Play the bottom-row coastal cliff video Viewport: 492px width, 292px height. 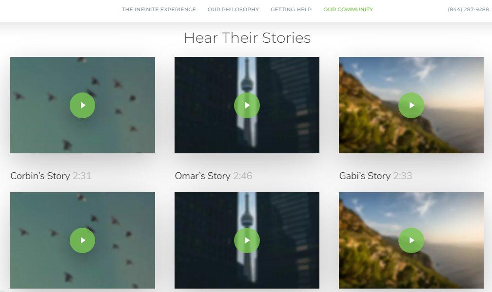(x=411, y=240)
